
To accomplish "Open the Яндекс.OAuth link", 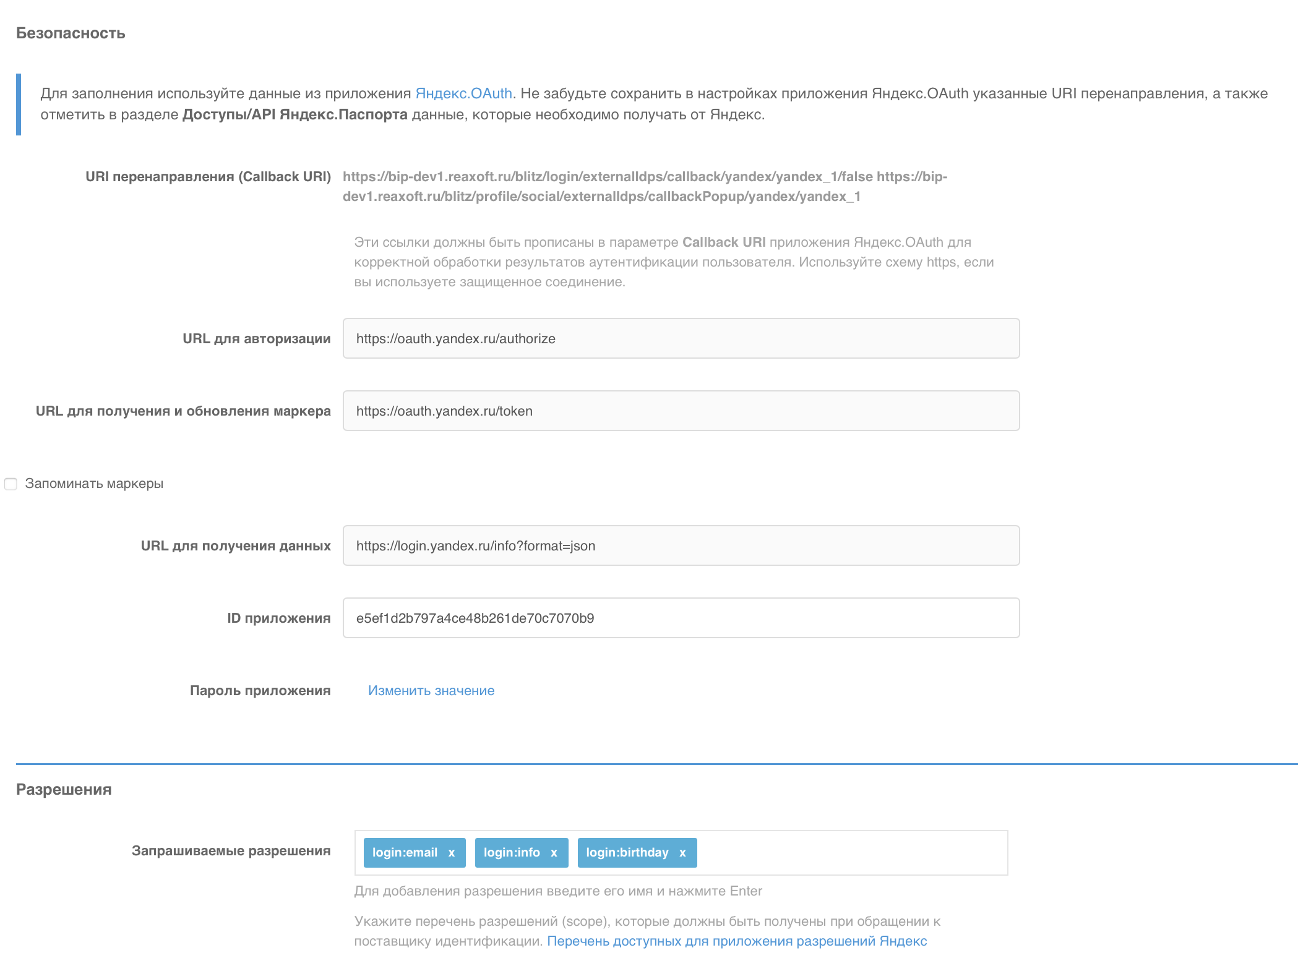I will point(465,93).
